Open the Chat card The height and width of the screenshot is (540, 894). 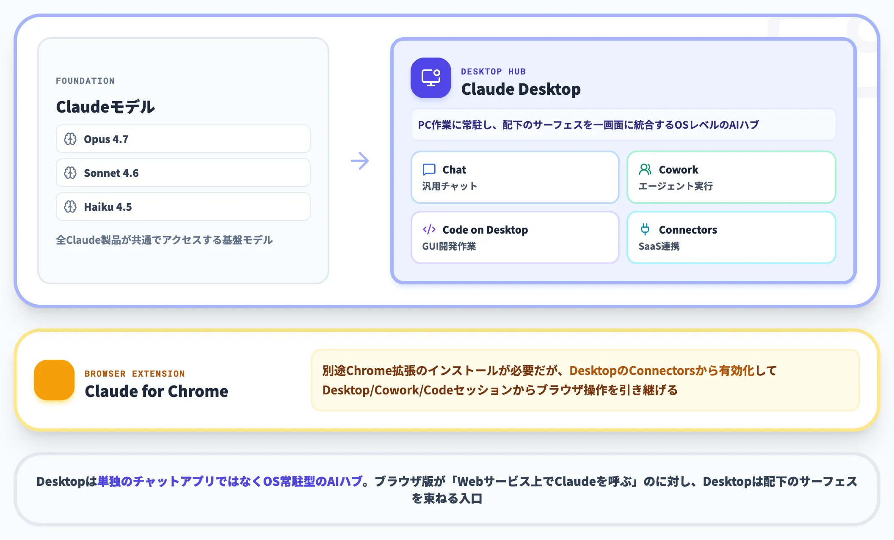[x=515, y=177]
